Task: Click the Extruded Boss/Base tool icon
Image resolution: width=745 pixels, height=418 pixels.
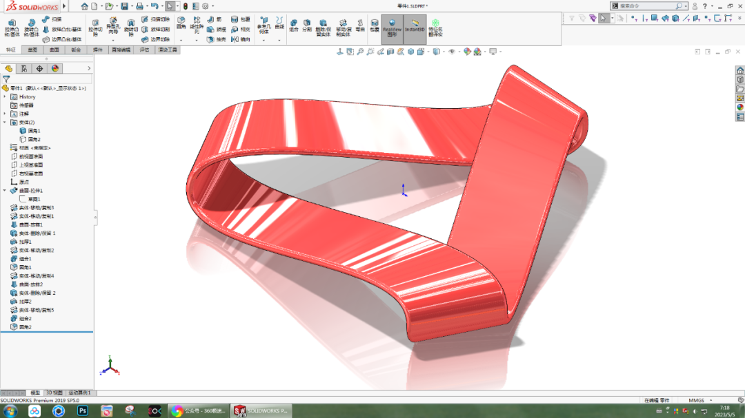Action: (11, 26)
